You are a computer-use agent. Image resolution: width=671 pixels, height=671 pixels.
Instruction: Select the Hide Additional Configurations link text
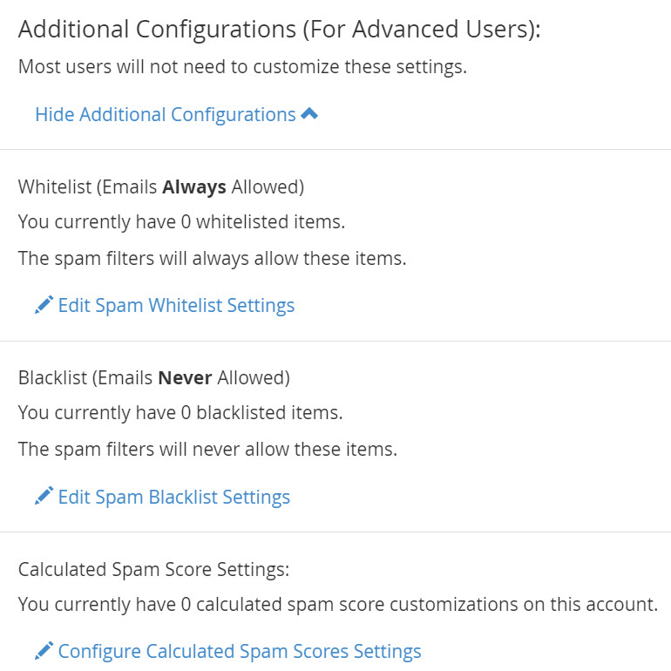[x=166, y=115]
